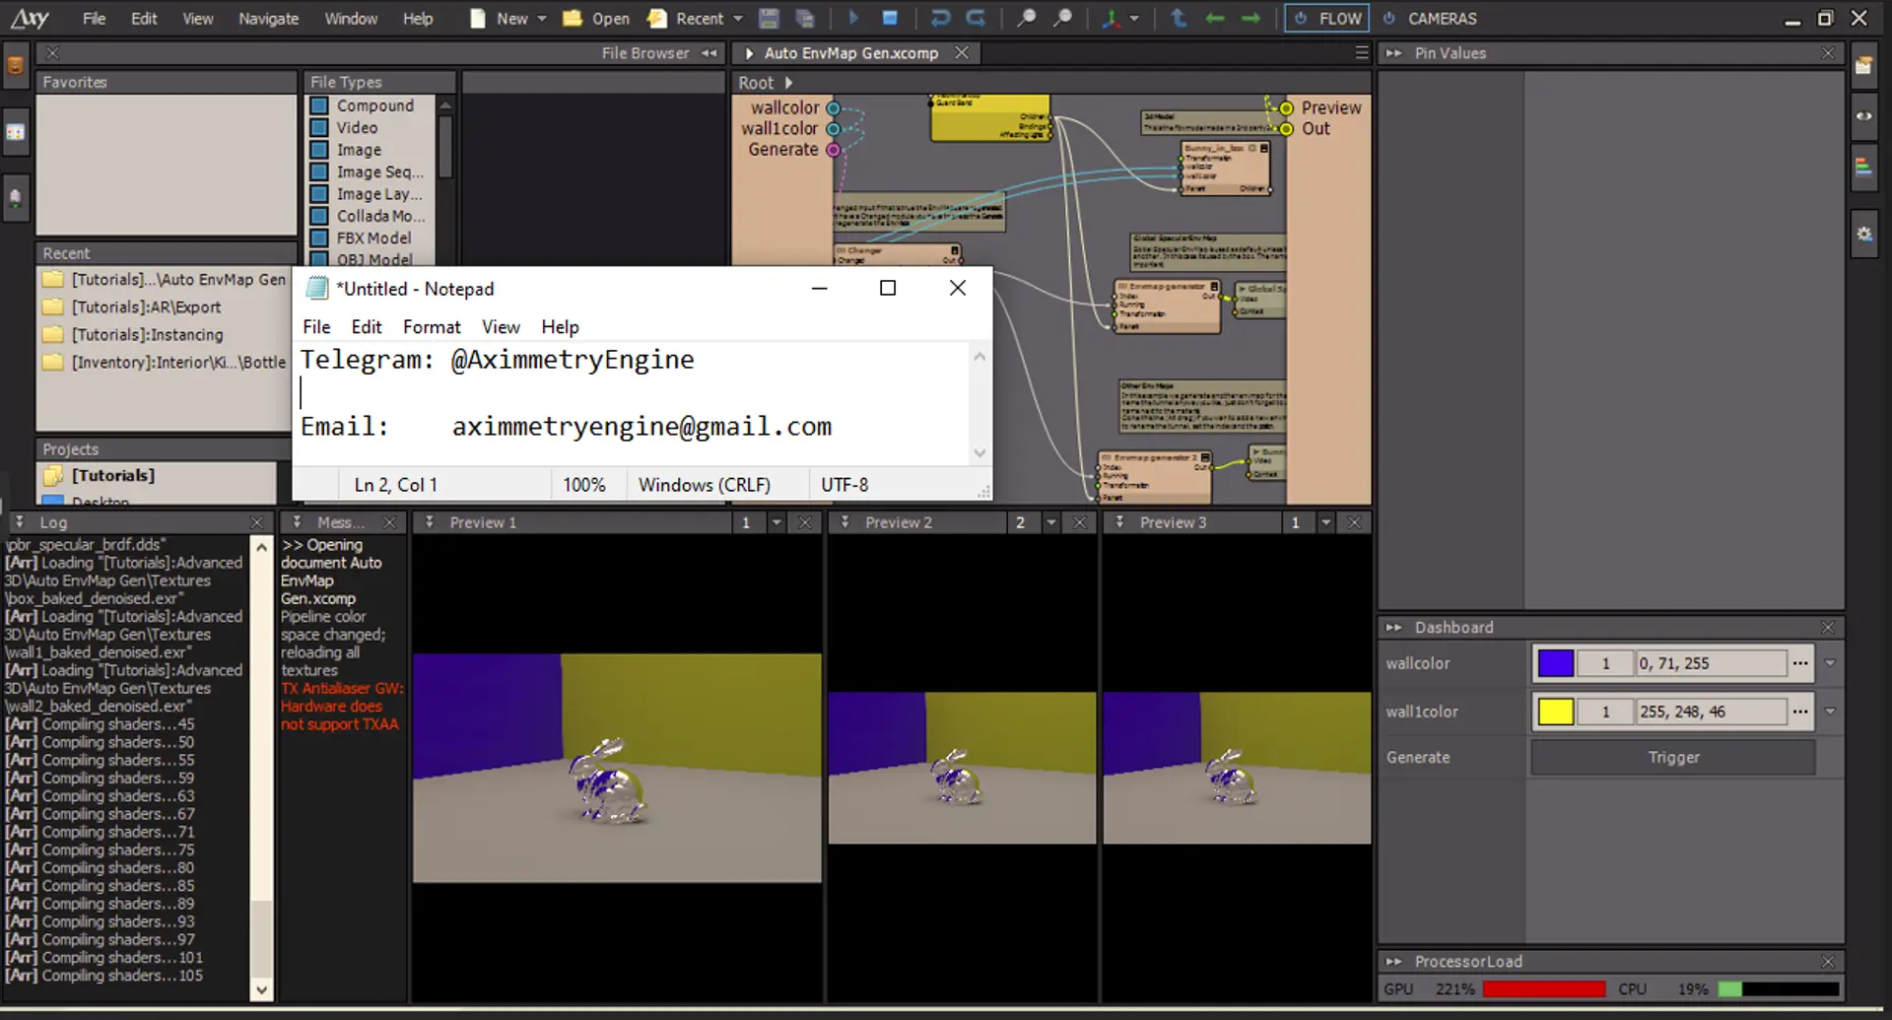Click the Save All icon
This screenshot has width=1892, height=1020.
coord(805,19)
